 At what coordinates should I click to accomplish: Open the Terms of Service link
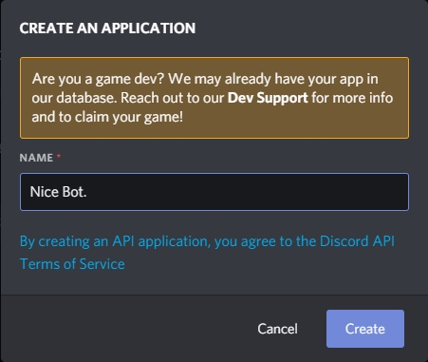(x=72, y=264)
